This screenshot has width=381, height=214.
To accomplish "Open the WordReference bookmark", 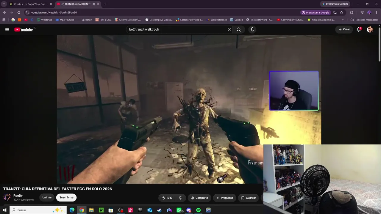I will coord(217,20).
